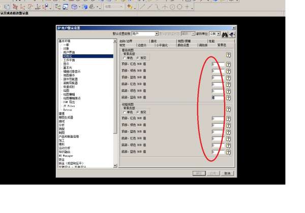The height and width of the screenshot is (213, 305).
Task: Click the 取消 button
Action: point(227,173)
